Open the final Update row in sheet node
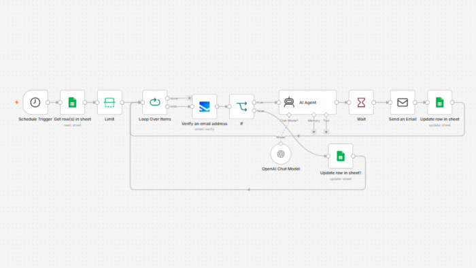This screenshot has width=476, height=268. pos(440,102)
